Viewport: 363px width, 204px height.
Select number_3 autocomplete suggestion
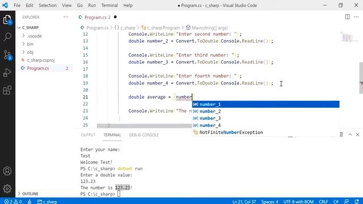coord(265,118)
